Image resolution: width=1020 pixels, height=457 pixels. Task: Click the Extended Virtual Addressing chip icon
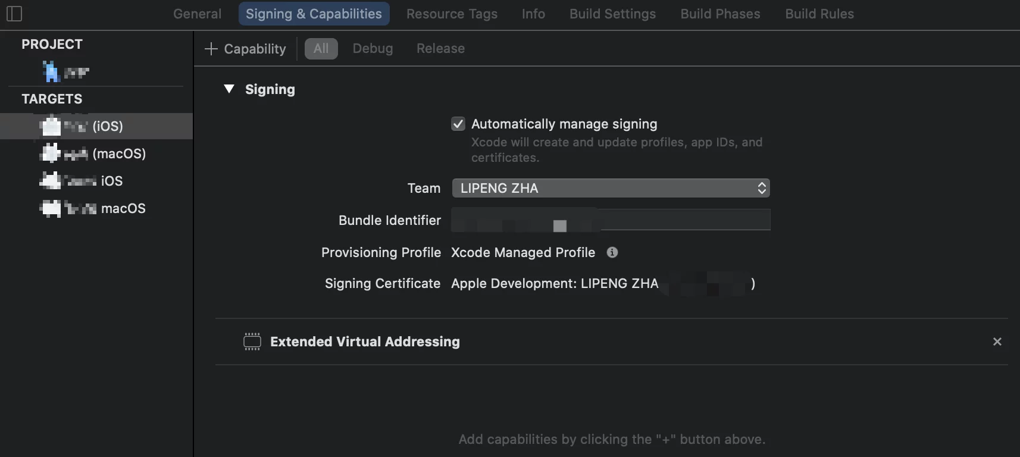[252, 342]
